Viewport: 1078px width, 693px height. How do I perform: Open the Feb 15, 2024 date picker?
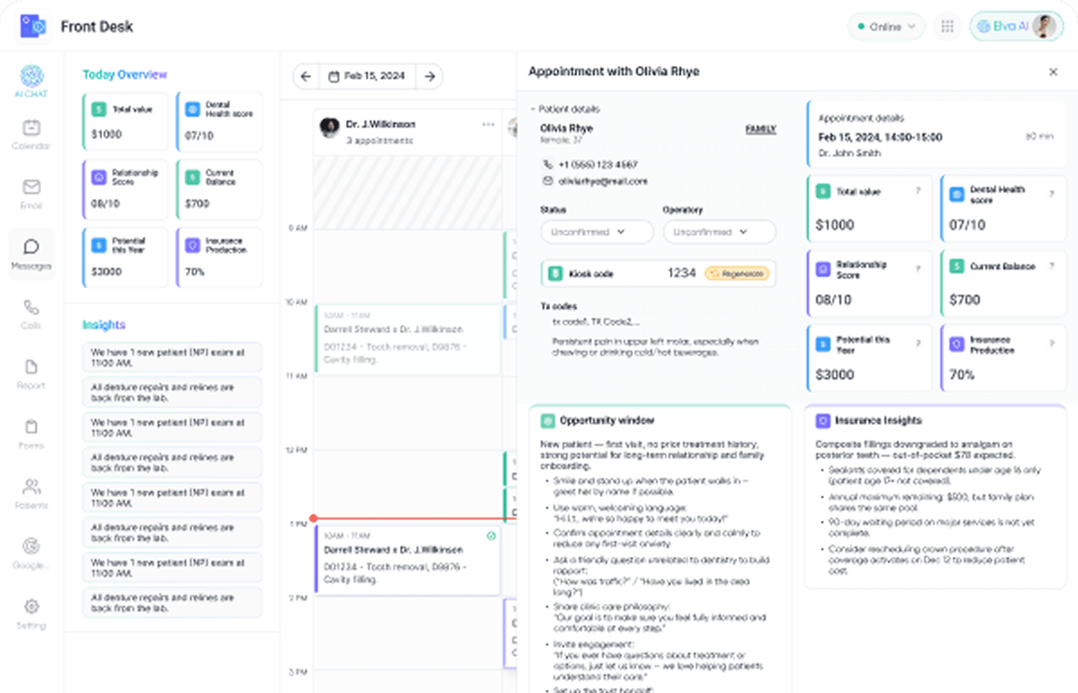point(367,76)
